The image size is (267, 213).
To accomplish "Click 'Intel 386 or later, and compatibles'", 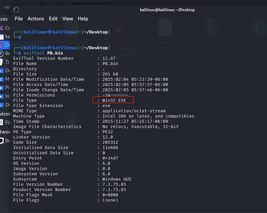I will (148, 116).
